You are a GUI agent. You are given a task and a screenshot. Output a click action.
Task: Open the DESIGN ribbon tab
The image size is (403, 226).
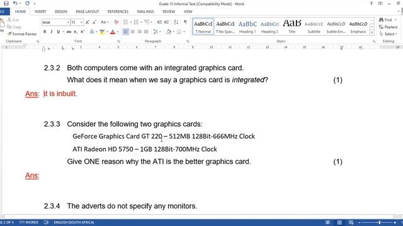tap(61, 11)
